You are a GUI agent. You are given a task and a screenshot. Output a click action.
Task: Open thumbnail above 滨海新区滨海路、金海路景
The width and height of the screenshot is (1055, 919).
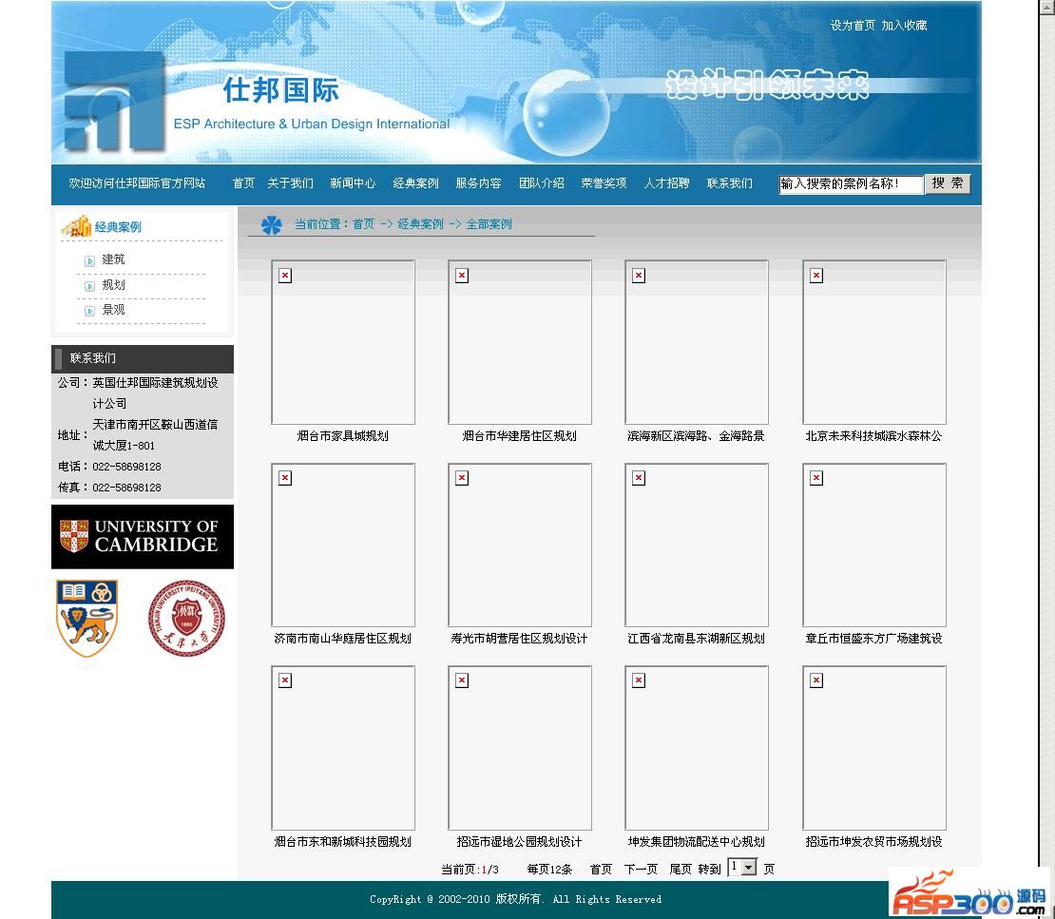click(697, 342)
